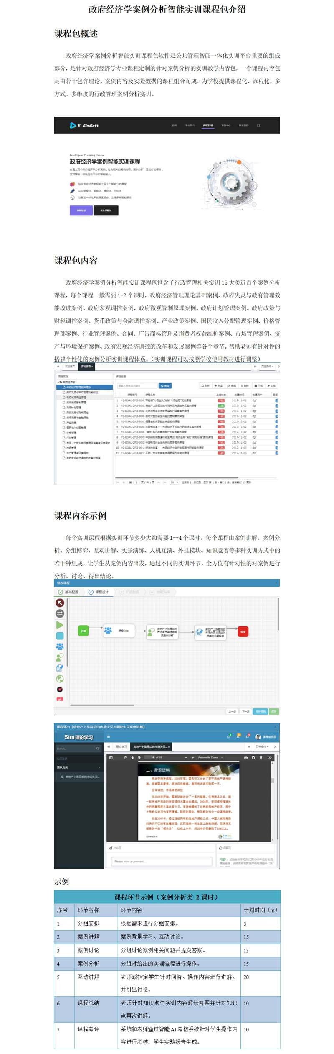Screen dimensions: 334x1054
Task: Click the E-SimSoft logo
Action: click(x=84, y=125)
